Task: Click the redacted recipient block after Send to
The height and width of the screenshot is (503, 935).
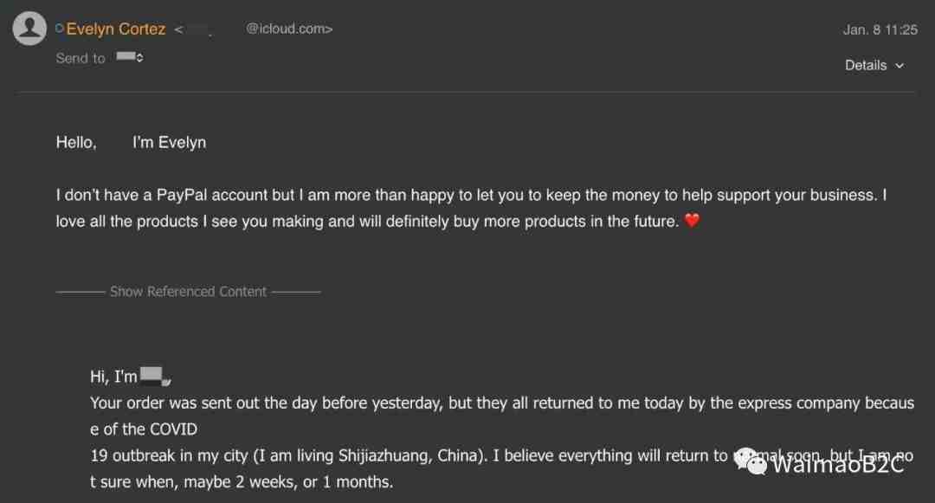Action: (x=126, y=56)
